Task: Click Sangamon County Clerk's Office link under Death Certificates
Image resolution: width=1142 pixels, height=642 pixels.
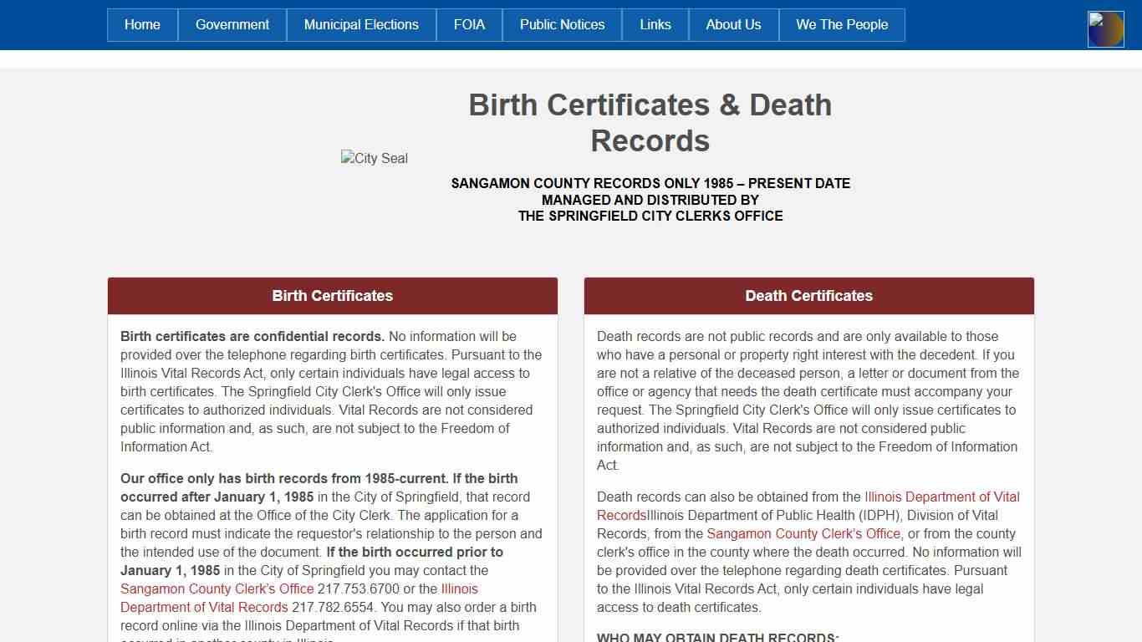Action: [803, 533]
